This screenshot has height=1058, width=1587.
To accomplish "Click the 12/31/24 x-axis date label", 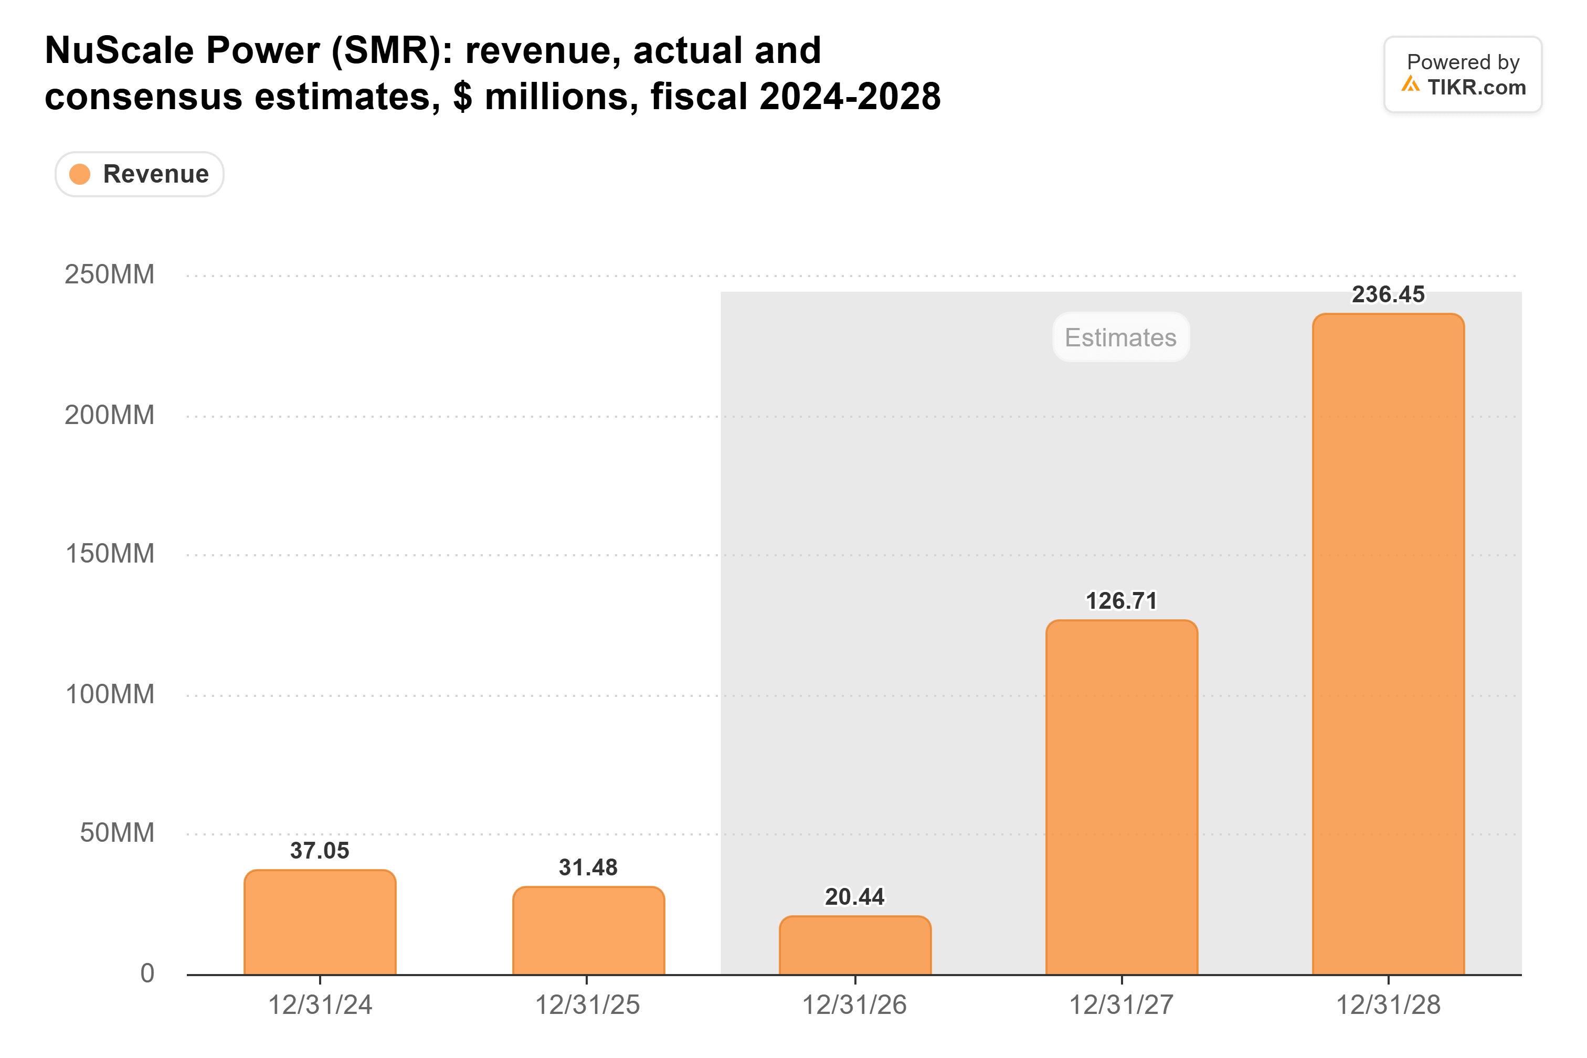I will [320, 1004].
